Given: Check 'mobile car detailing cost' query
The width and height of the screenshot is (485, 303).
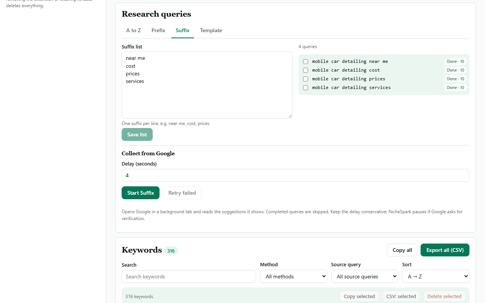Looking at the screenshot, I should 305,70.
